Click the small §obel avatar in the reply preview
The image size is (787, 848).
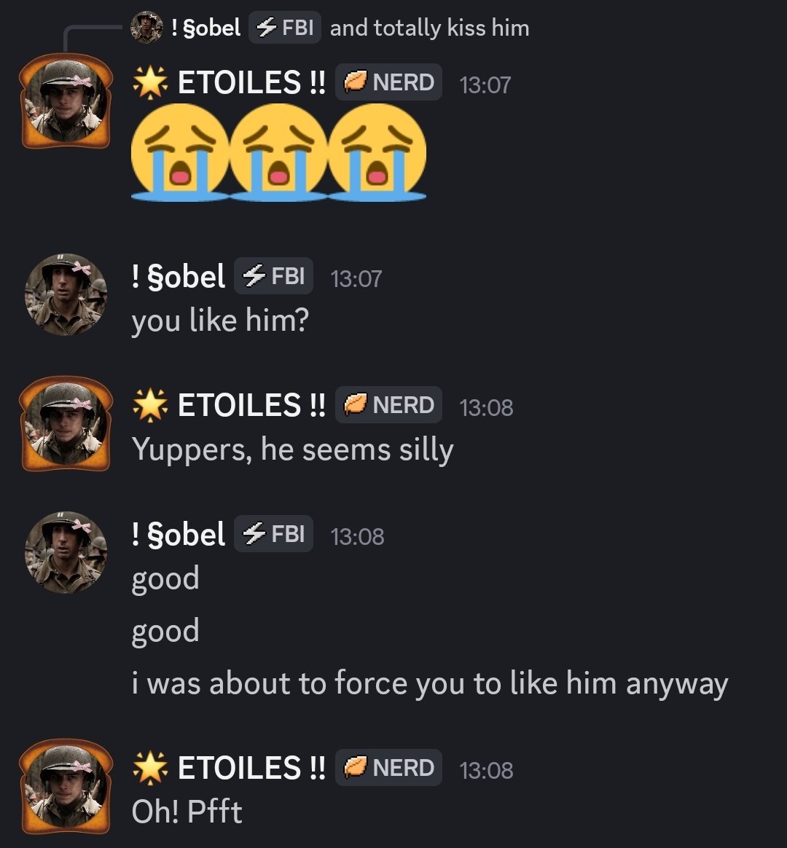point(146,27)
